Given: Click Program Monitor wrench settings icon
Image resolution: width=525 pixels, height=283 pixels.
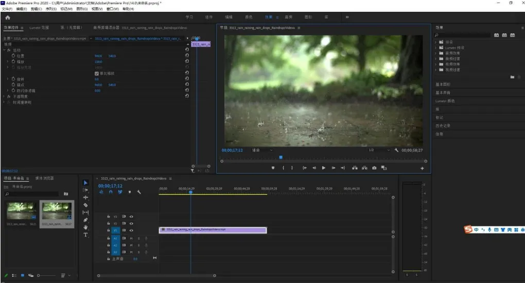Looking at the screenshot, I should coord(396,150).
